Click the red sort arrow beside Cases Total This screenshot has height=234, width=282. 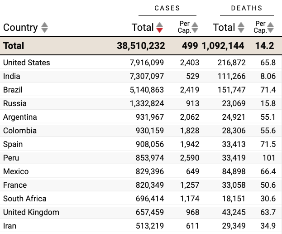(x=159, y=28)
